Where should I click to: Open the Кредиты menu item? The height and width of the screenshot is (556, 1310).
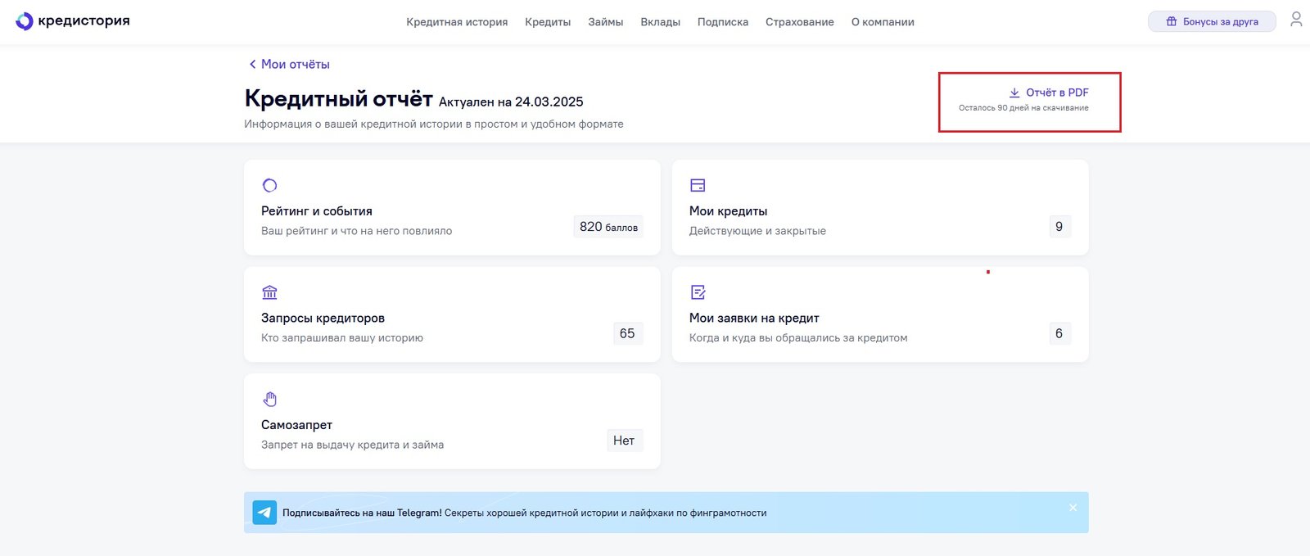click(548, 22)
